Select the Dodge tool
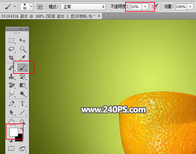The width and height of the screenshot is (196, 154). (23, 94)
